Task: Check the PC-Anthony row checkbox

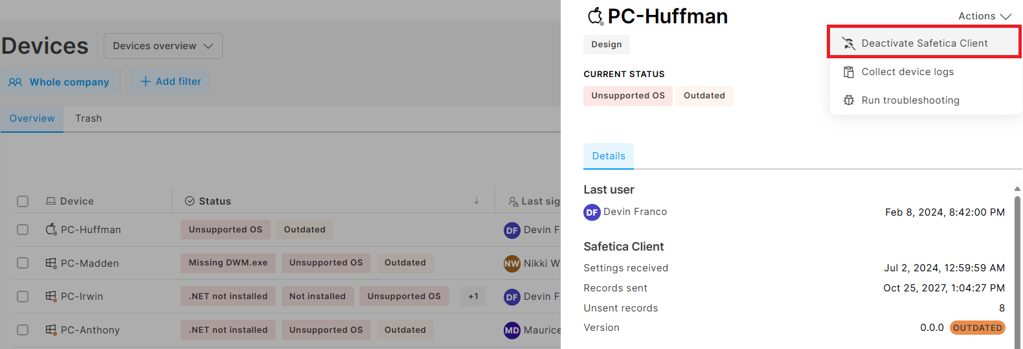Action: pos(23,330)
